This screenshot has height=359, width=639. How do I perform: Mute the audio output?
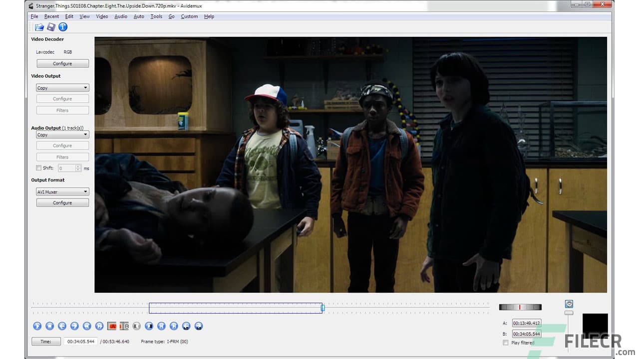(136, 326)
